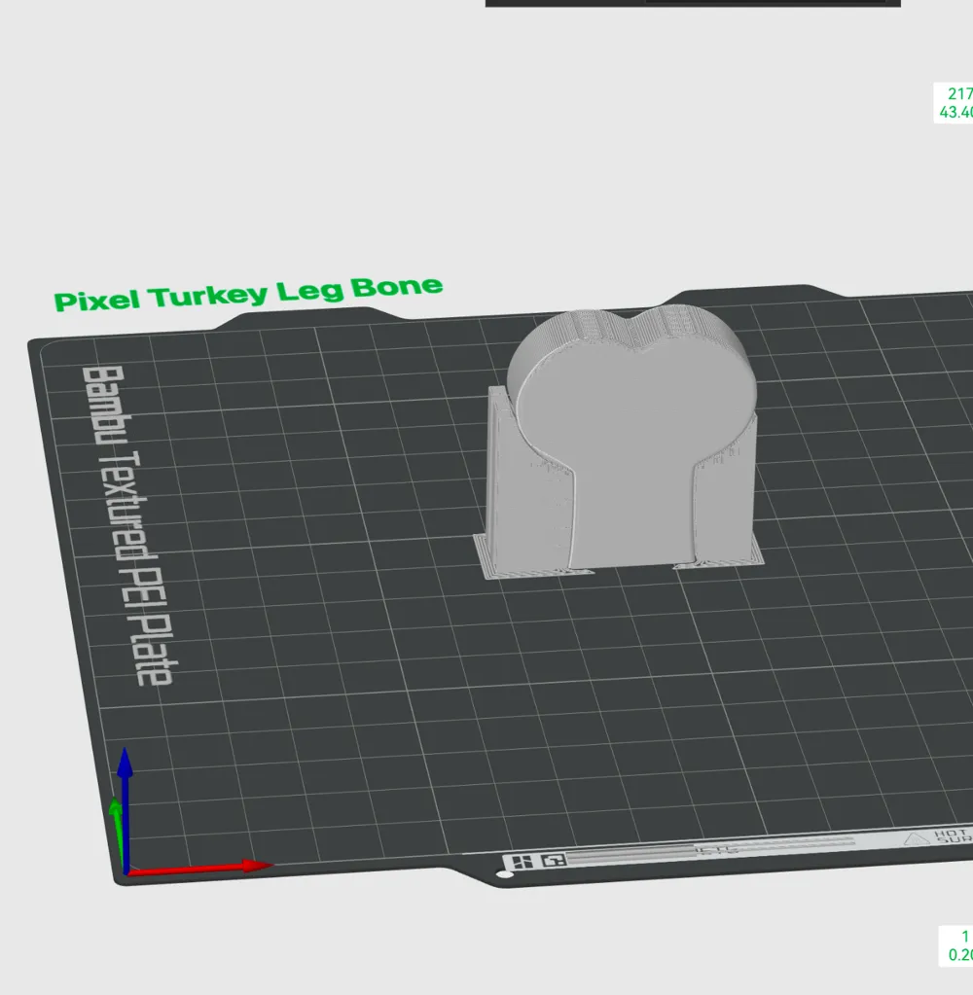The width and height of the screenshot is (973, 995).
Task: Select the heart-shaped top of the model
Action: [x=632, y=384]
